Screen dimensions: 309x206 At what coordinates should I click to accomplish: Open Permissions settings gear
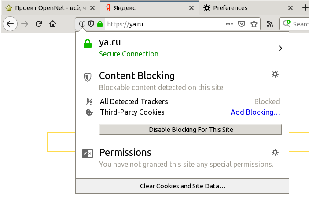pyautogui.click(x=275, y=152)
